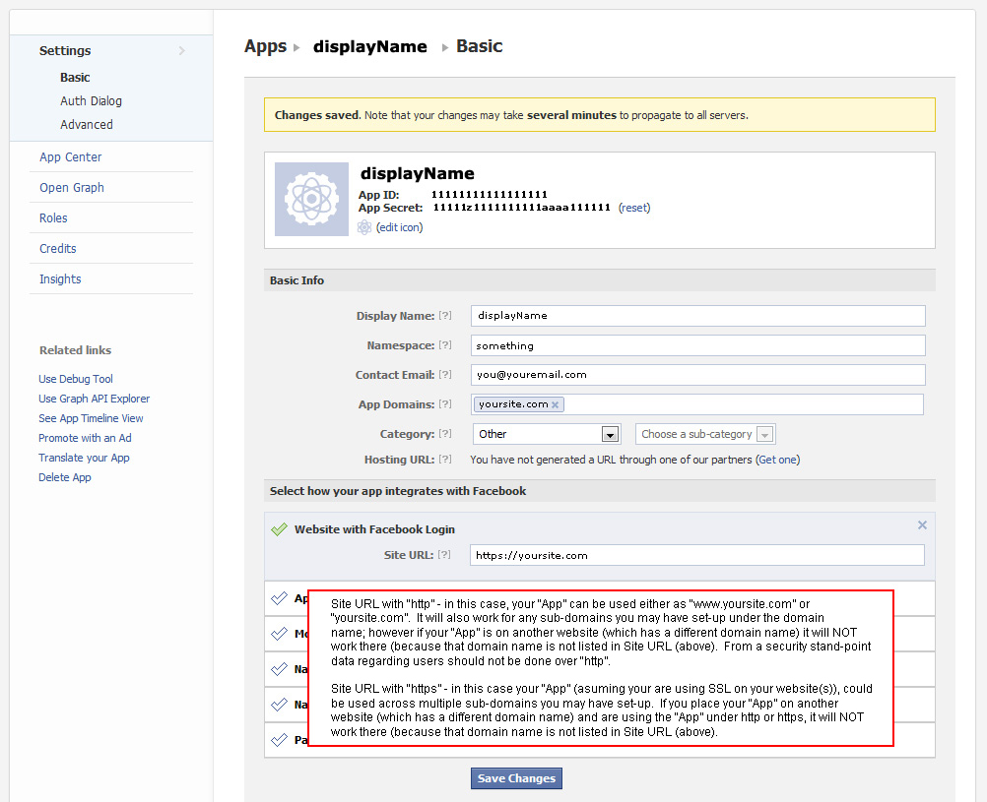Open Roles in the sidebar

coord(53,218)
